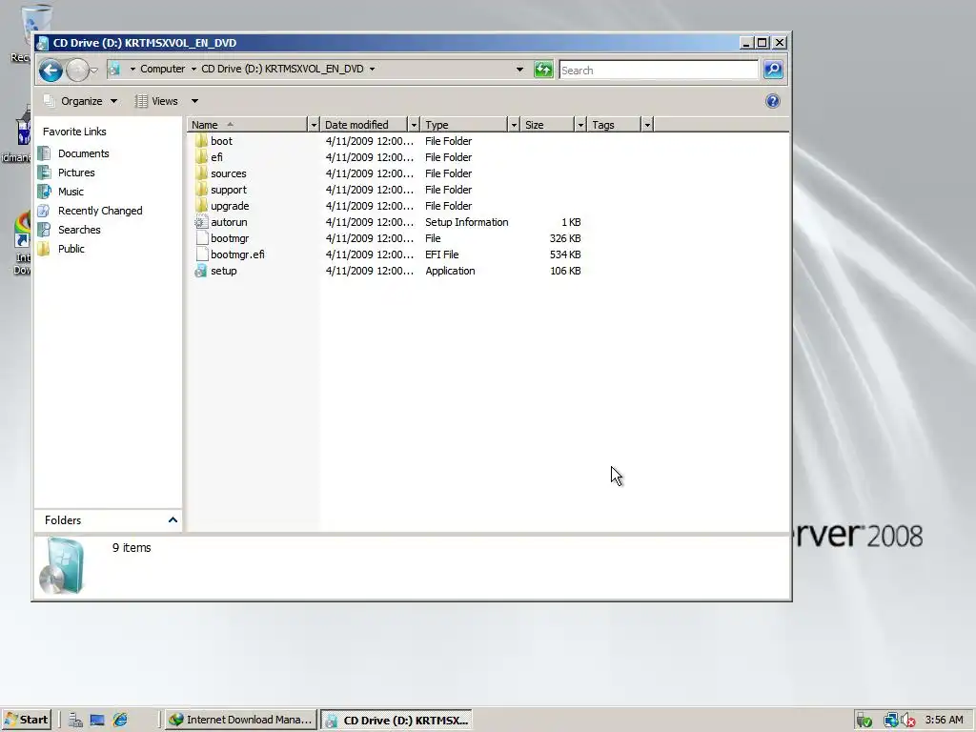Click CD Drive (D:) breadcrumb segment
Screen dimensions: 976x732
pyautogui.click(x=282, y=69)
